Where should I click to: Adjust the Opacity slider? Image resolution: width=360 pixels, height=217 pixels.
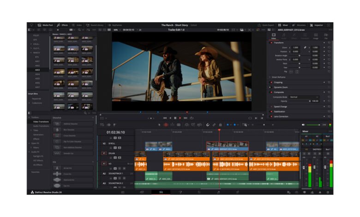point(310,101)
